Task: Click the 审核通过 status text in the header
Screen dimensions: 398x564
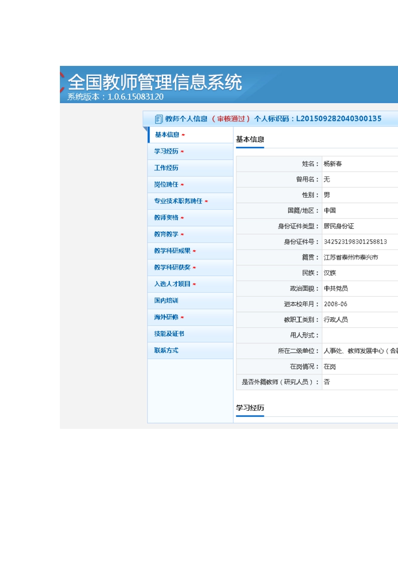Action: [231, 119]
